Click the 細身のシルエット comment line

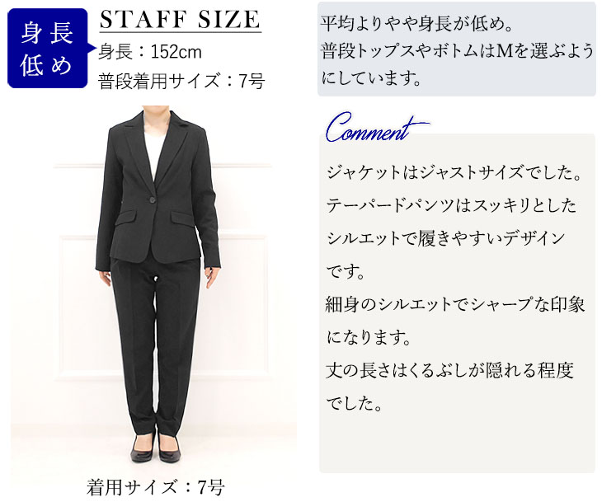coord(455,305)
